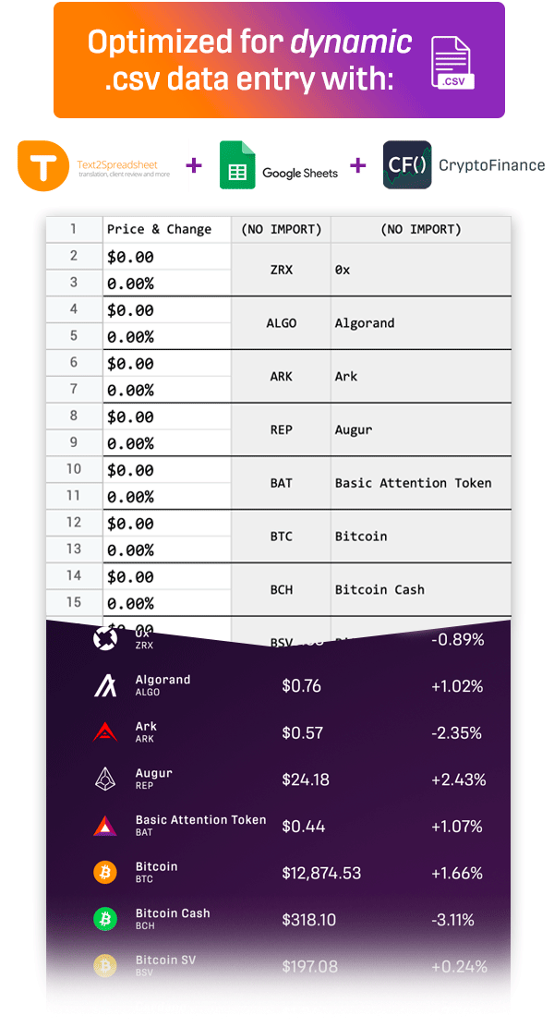Select the Augur REP coin icon
This screenshot has width=554, height=1027.
(x=104, y=779)
